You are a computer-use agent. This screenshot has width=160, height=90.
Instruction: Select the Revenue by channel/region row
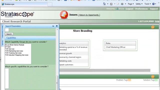(x=74, y=57)
